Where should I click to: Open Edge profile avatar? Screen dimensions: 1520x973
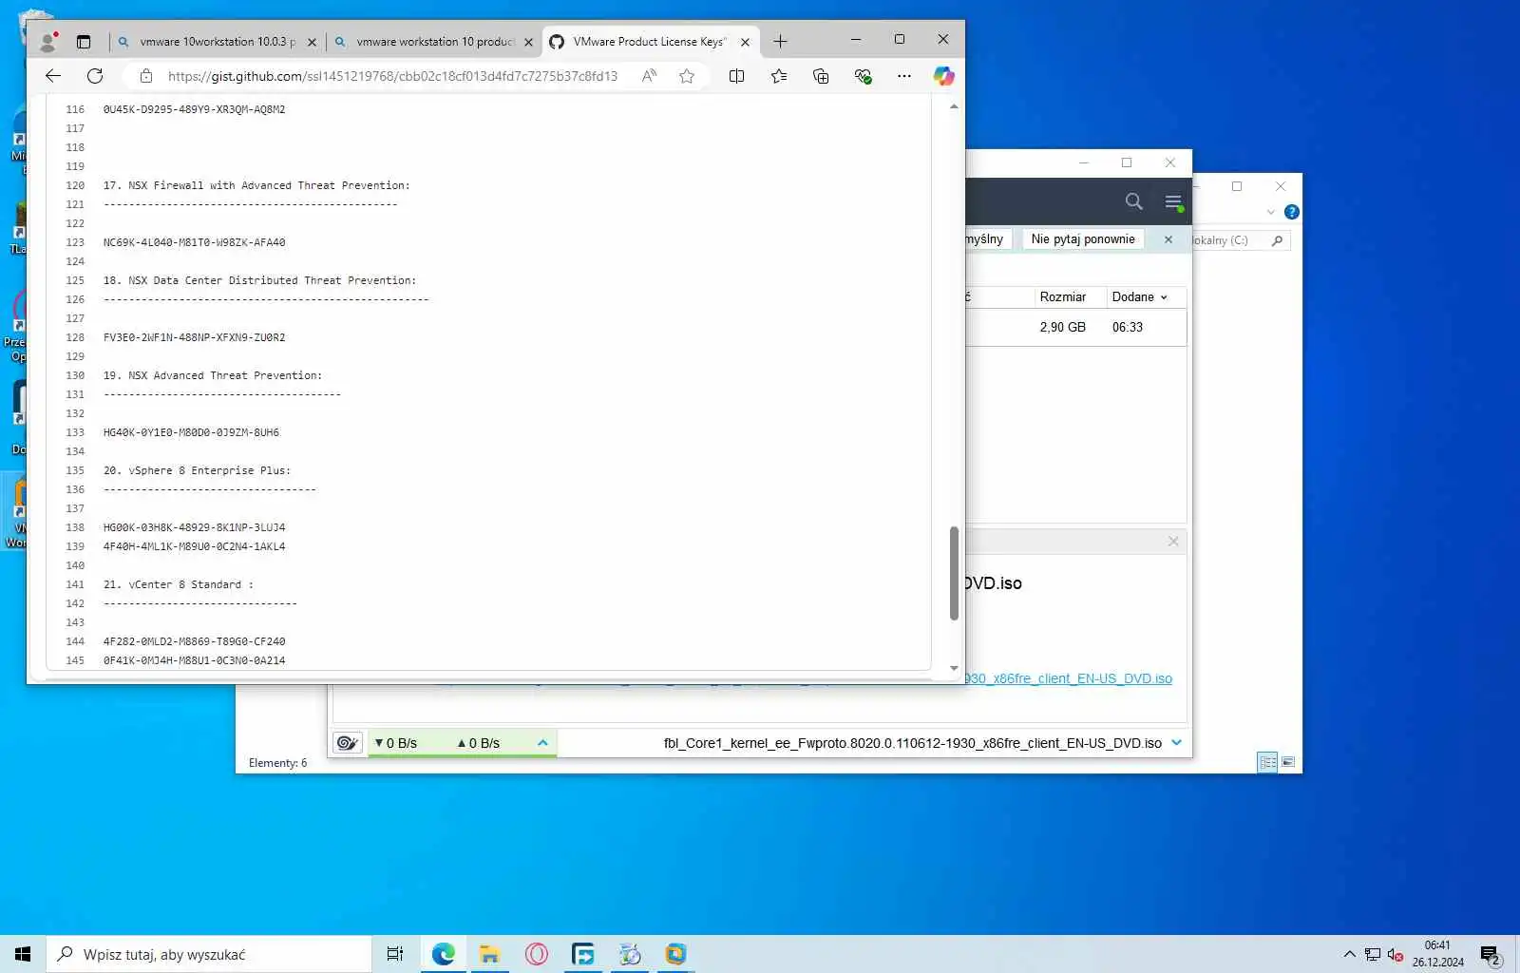(x=47, y=42)
